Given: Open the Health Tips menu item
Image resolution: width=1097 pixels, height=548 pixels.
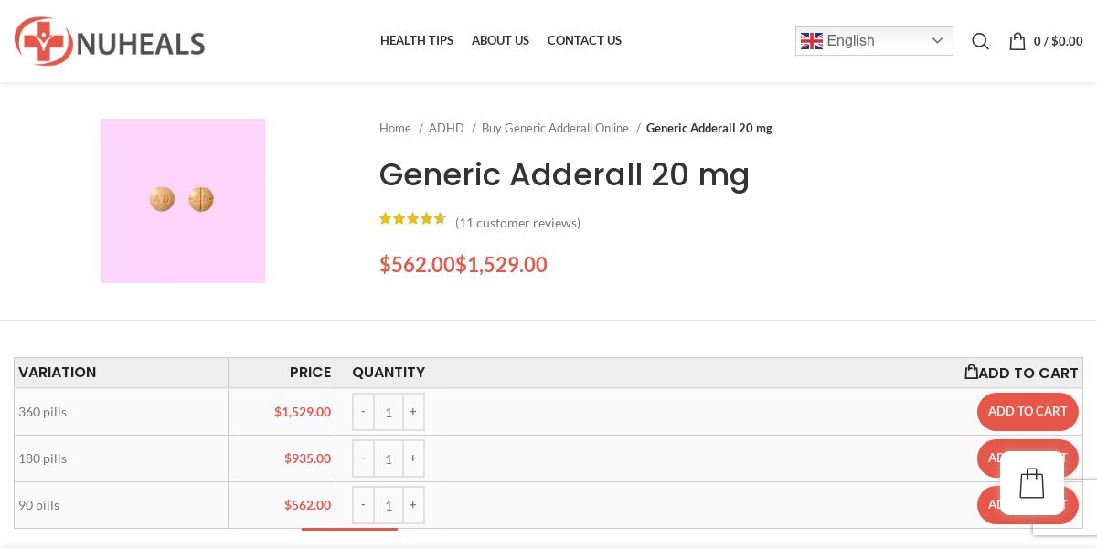Looking at the screenshot, I should point(417,40).
